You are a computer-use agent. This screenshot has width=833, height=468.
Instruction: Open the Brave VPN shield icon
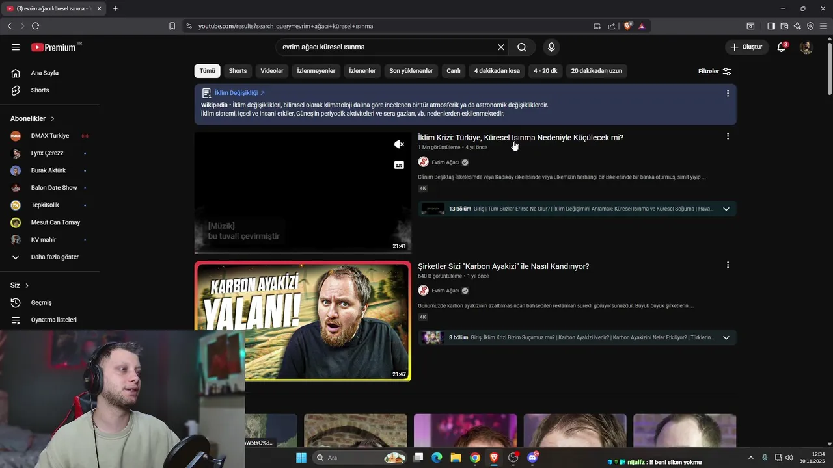(x=810, y=26)
